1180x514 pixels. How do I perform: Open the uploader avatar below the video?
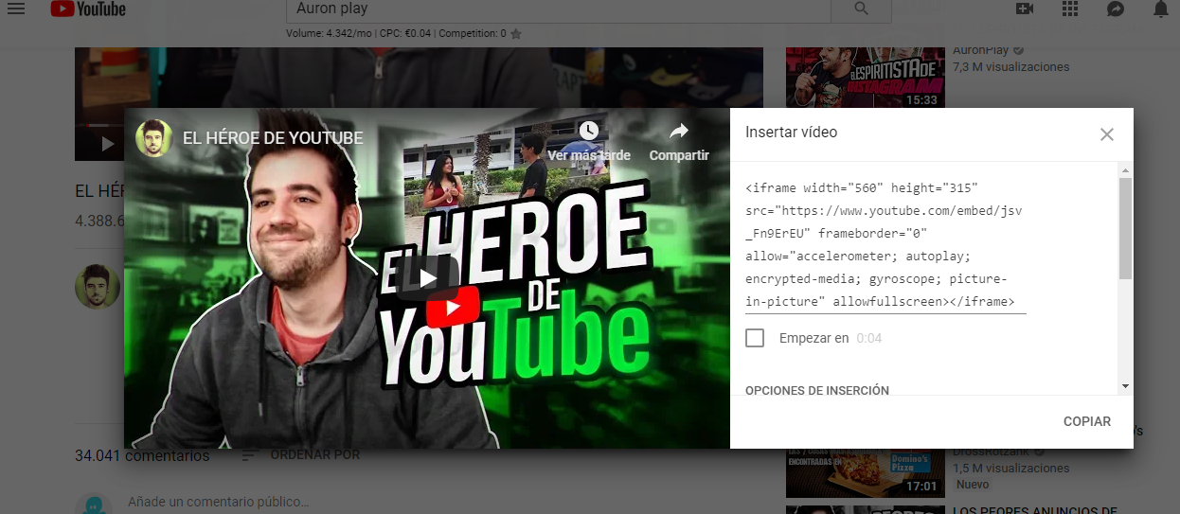pyautogui.click(x=98, y=287)
